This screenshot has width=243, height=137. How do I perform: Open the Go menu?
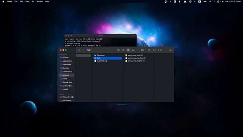tap(33, 2)
